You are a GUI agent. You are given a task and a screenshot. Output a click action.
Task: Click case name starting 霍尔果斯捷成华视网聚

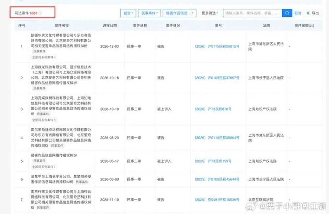61,138
